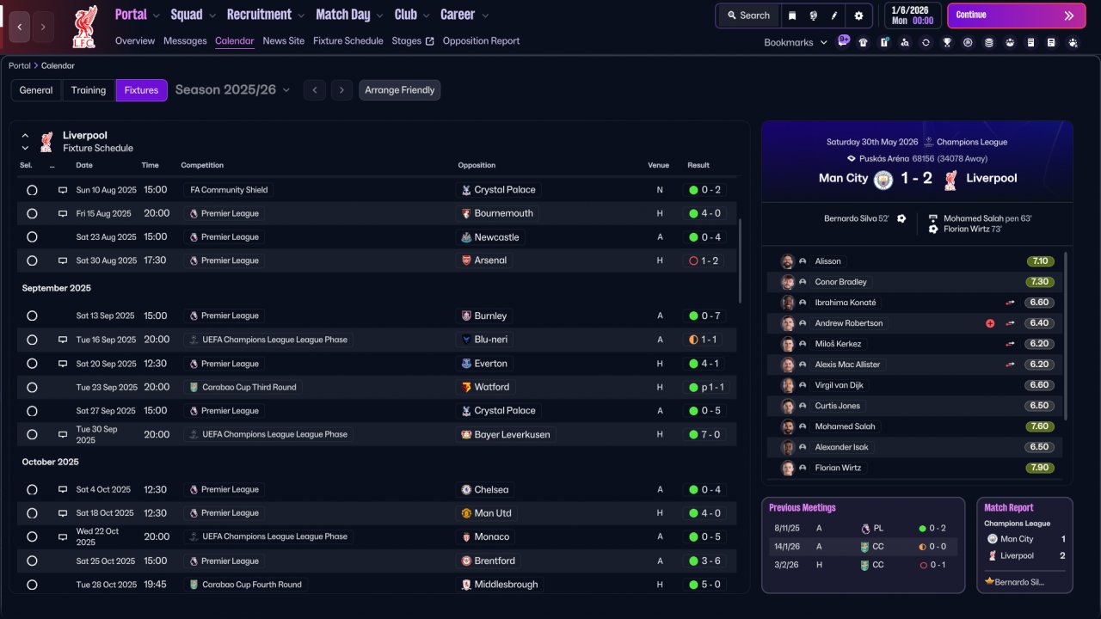This screenshot has height=619, width=1101.
Task: Click the Man City crest in match summary
Action: tap(883, 180)
